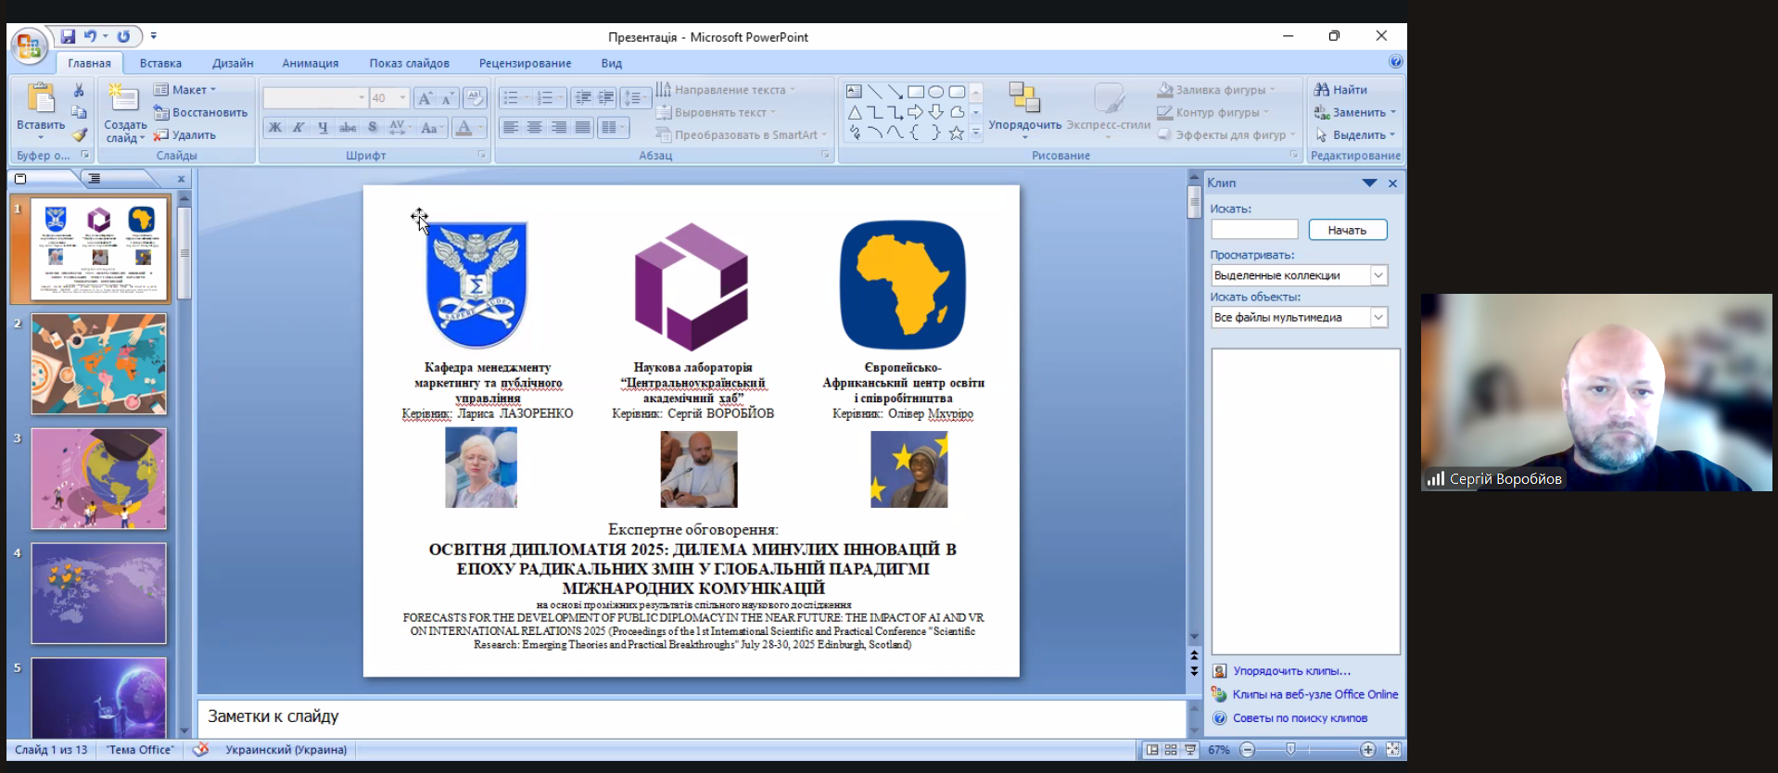Toggle italic (К) formatting
This screenshot has width=1778, height=773.
pos(298,128)
